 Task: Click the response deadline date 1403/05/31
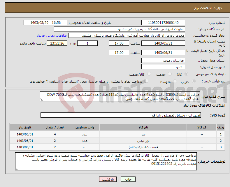(163, 43)
